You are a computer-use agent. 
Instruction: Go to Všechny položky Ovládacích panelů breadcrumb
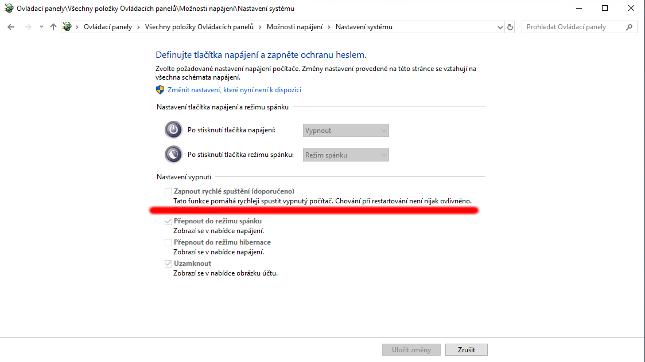[x=199, y=27]
